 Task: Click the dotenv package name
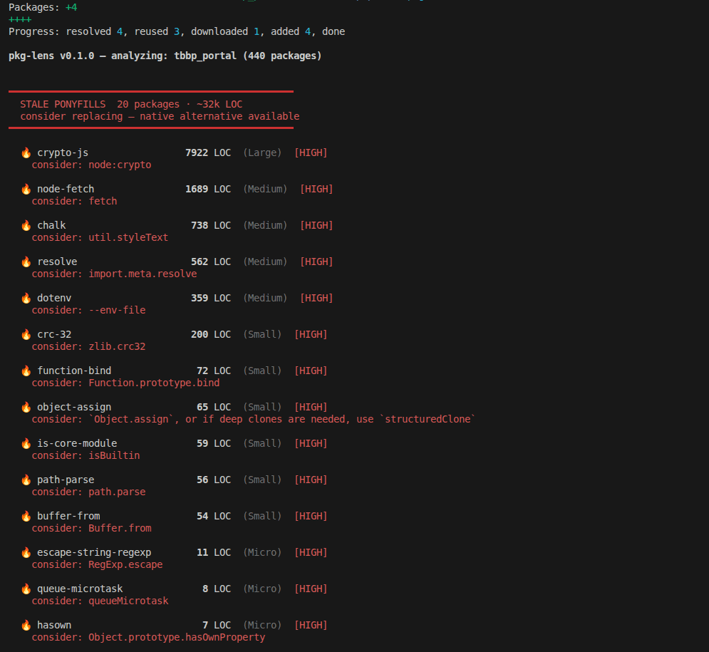(x=54, y=298)
